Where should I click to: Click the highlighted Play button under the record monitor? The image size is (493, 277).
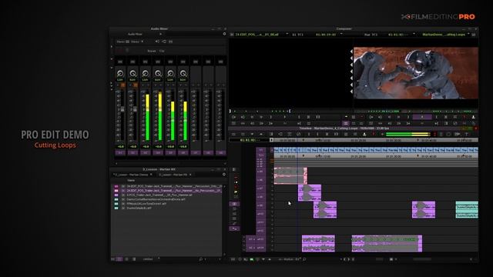[422, 117]
